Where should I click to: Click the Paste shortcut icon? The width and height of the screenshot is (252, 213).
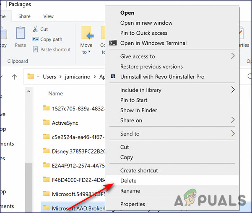(35, 49)
